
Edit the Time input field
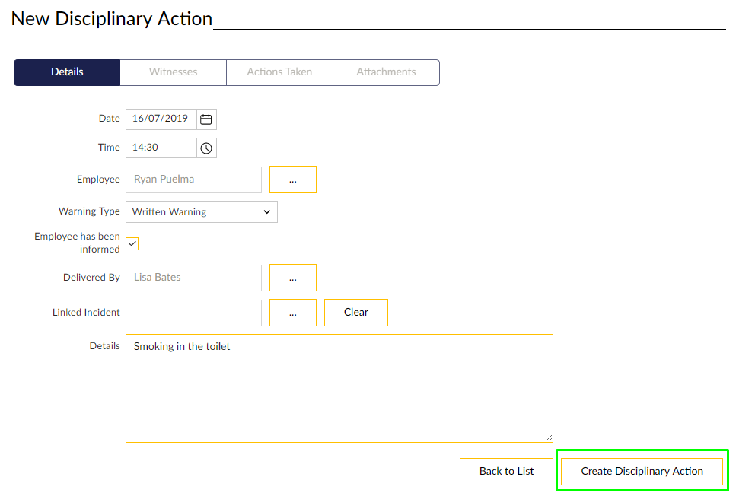[x=161, y=148]
